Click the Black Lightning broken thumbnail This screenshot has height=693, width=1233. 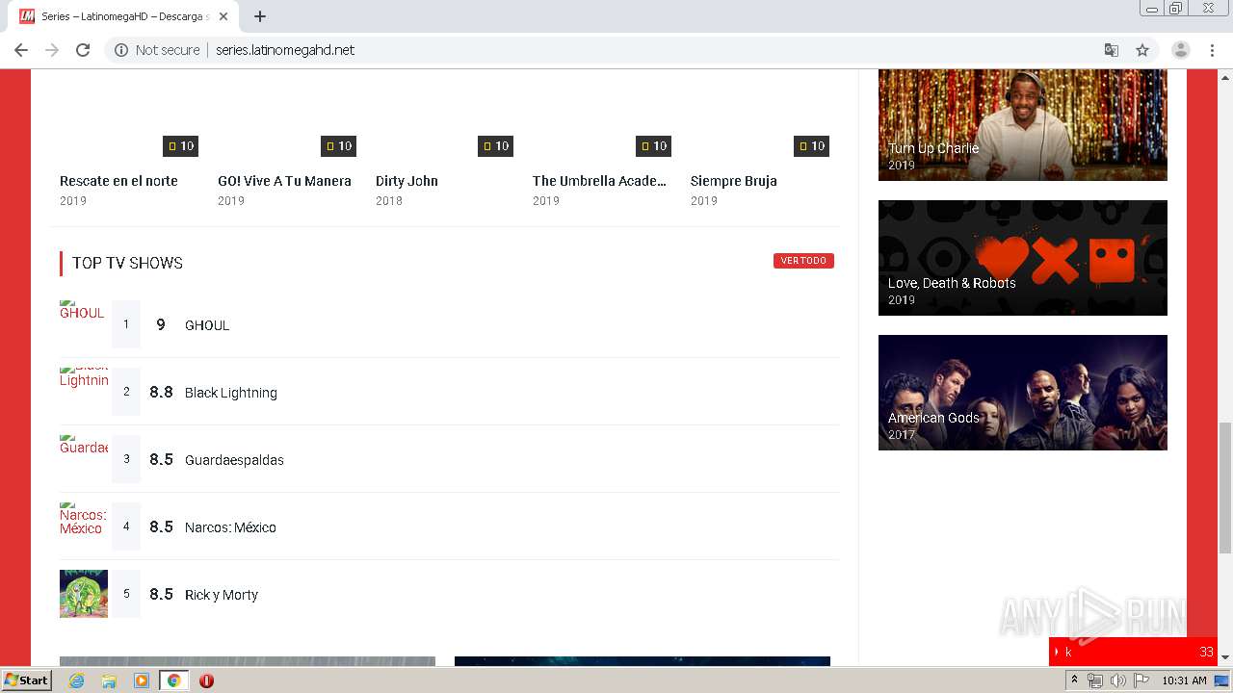84,377
